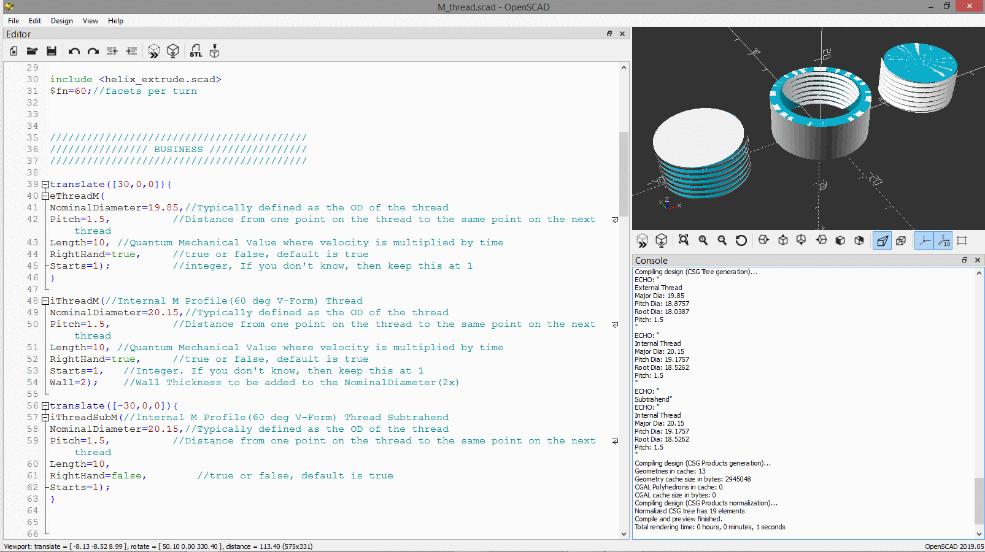Collapse the iThreadM block at line 48
This screenshot has width=985, height=552.
pos(45,301)
